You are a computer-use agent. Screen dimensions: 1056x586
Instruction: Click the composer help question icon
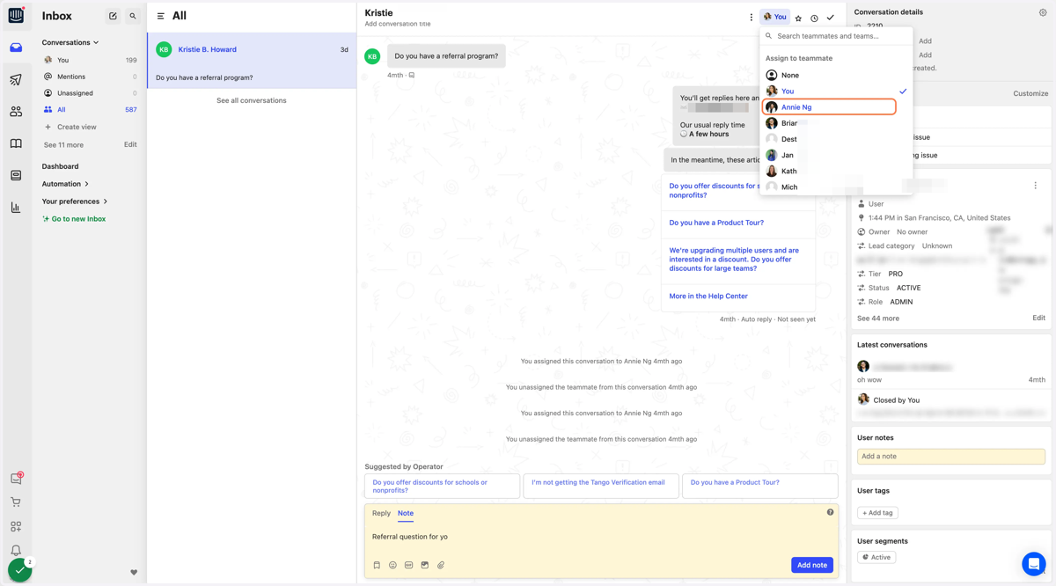click(x=830, y=512)
